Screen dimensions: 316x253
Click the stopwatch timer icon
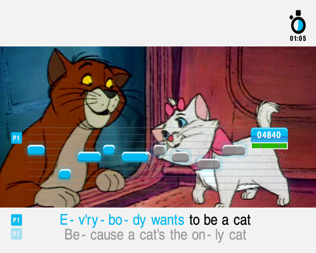point(298,22)
